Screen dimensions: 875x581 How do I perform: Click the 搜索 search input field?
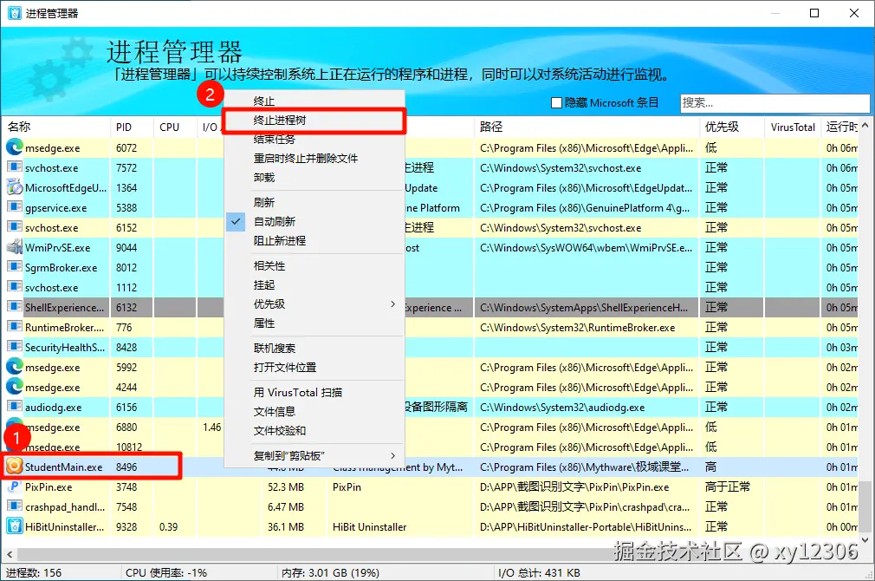[775, 103]
